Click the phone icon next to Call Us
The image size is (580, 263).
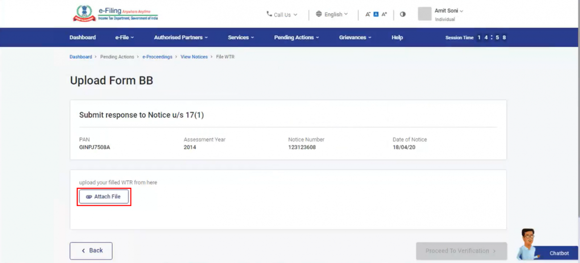tap(268, 14)
